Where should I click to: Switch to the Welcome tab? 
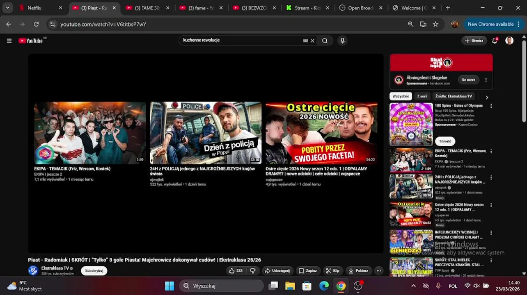pos(415,8)
